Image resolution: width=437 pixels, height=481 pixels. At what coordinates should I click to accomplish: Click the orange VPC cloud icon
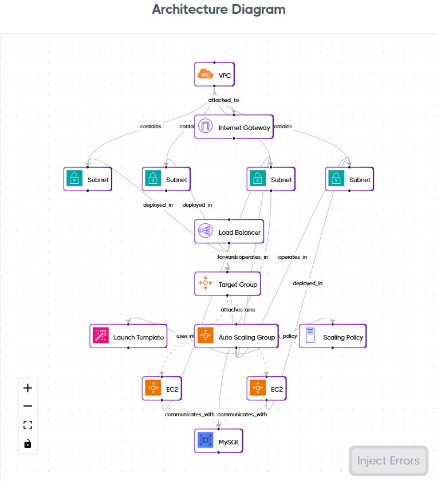pos(206,74)
